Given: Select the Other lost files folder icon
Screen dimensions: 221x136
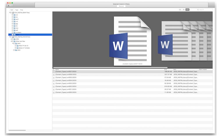Looking at the screenshot, I should click(15, 41).
